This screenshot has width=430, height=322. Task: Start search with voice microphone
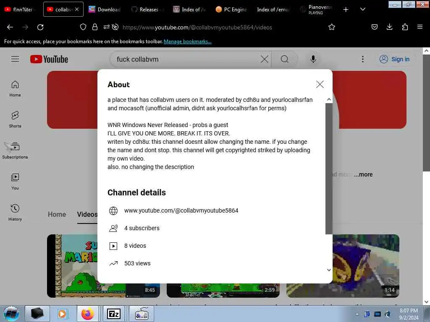point(313,59)
